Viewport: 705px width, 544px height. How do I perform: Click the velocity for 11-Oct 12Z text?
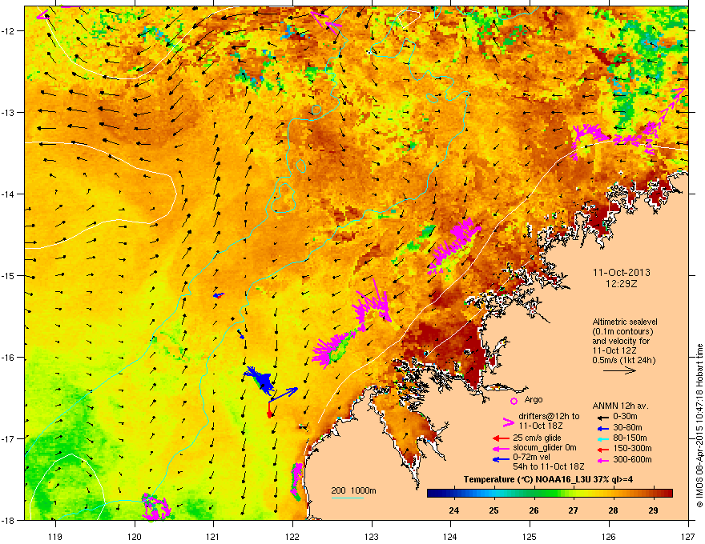point(621,346)
